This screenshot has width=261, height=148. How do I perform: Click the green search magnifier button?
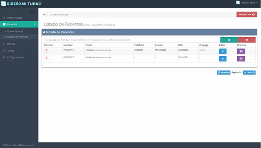point(229,40)
